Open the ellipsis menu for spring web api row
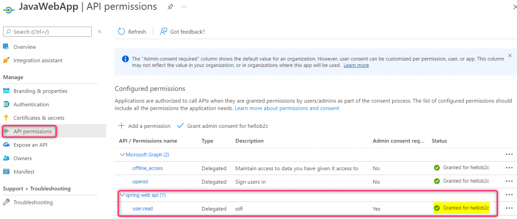The image size is (517, 219). pos(509,195)
